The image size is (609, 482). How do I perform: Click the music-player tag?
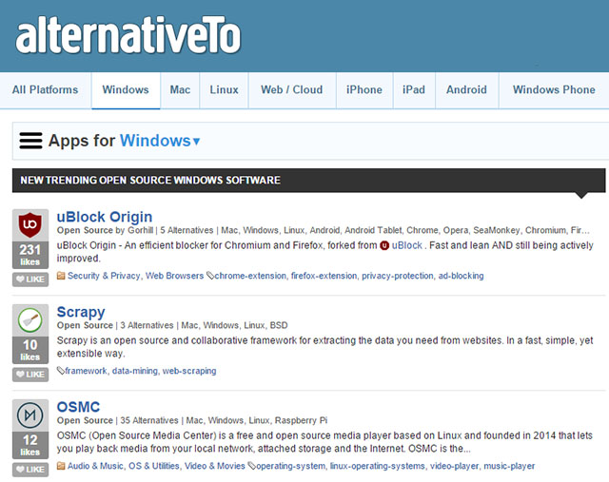509,466
